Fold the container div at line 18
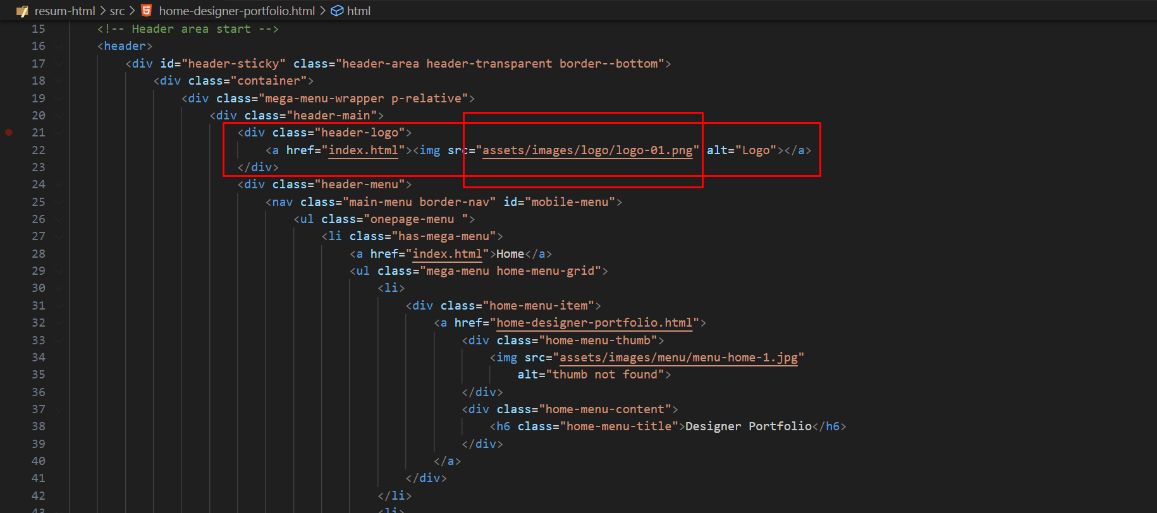The width and height of the screenshot is (1157, 513). [x=59, y=81]
